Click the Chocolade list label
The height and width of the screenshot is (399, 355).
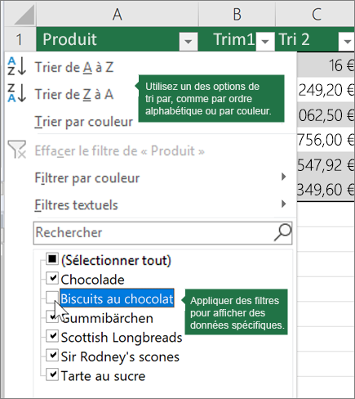(x=92, y=280)
